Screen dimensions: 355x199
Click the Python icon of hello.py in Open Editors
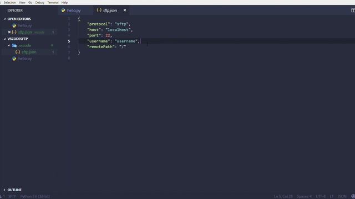(14, 26)
